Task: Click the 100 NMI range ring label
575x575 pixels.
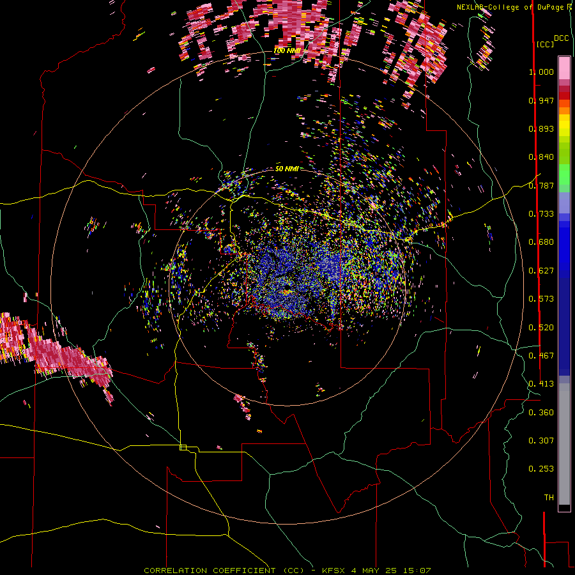Action: pyautogui.click(x=287, y=50)
